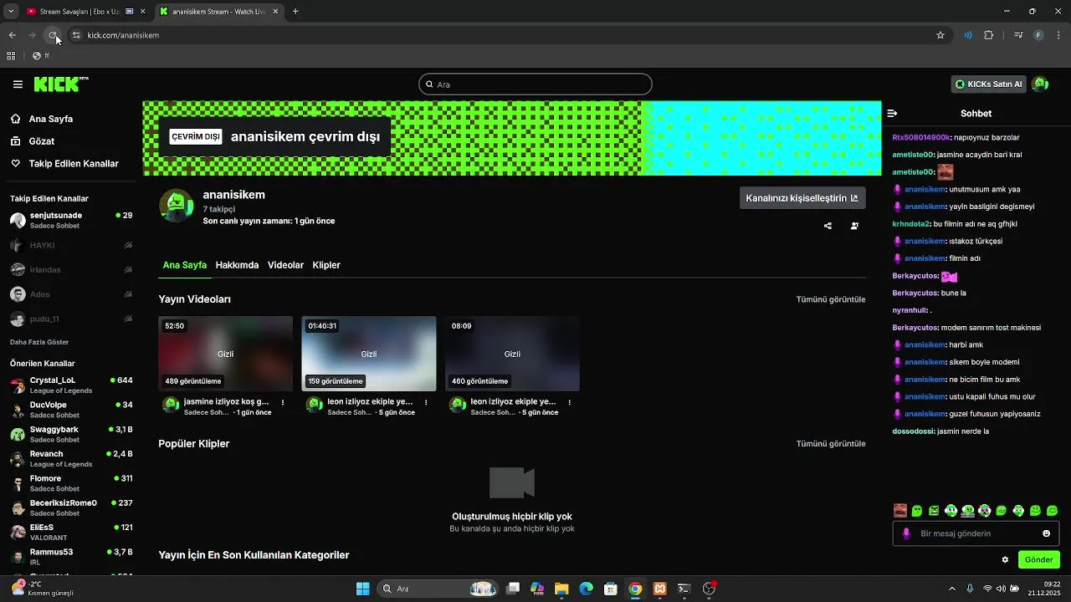Open the 01:40:31 video thumbnail
Viewport: 1071px width, 602px height.
[x=369, y=354]
